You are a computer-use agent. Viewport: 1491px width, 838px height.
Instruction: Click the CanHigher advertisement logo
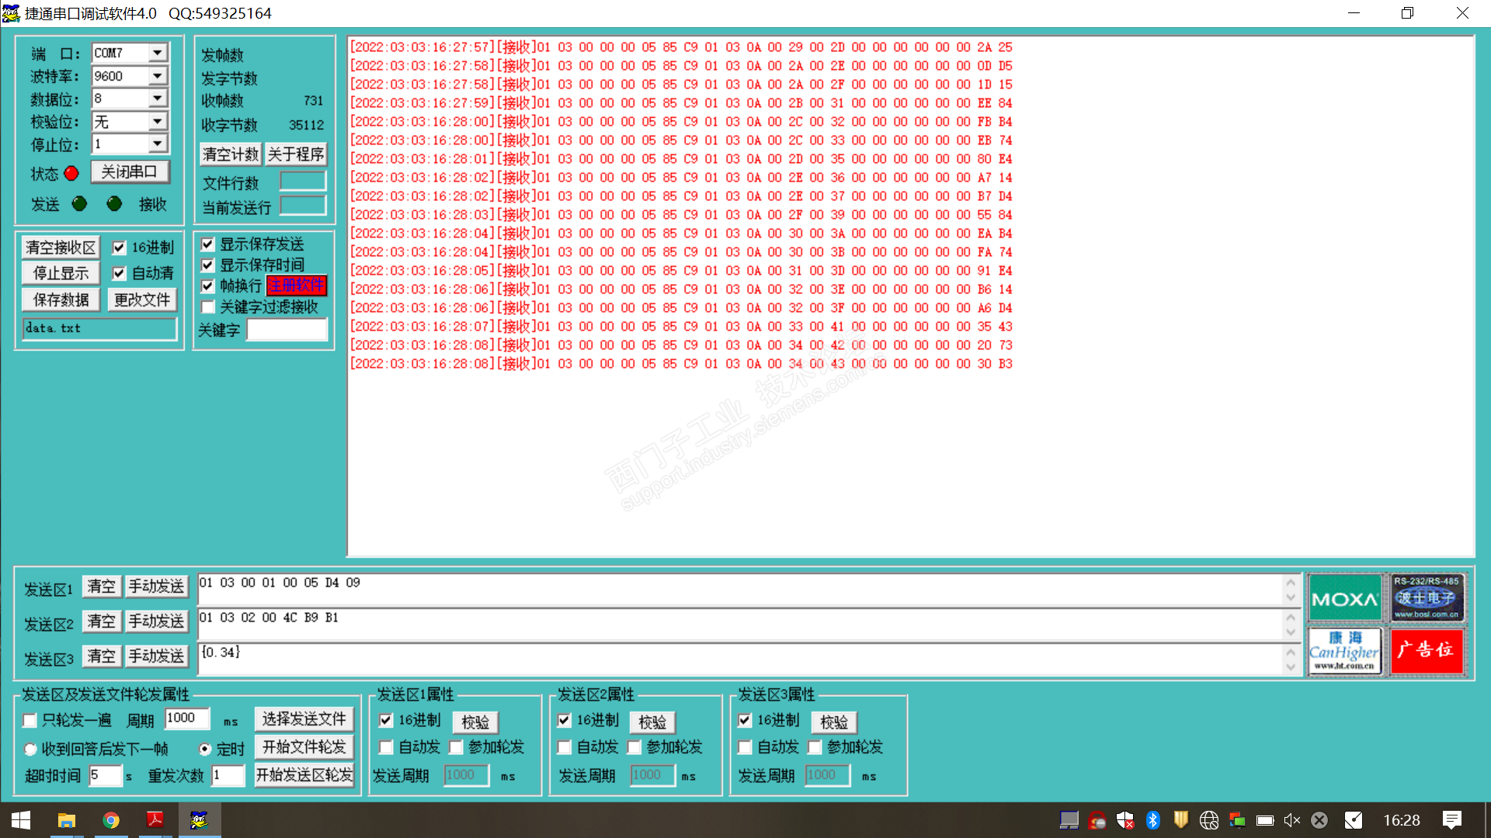click(1344, 652)
